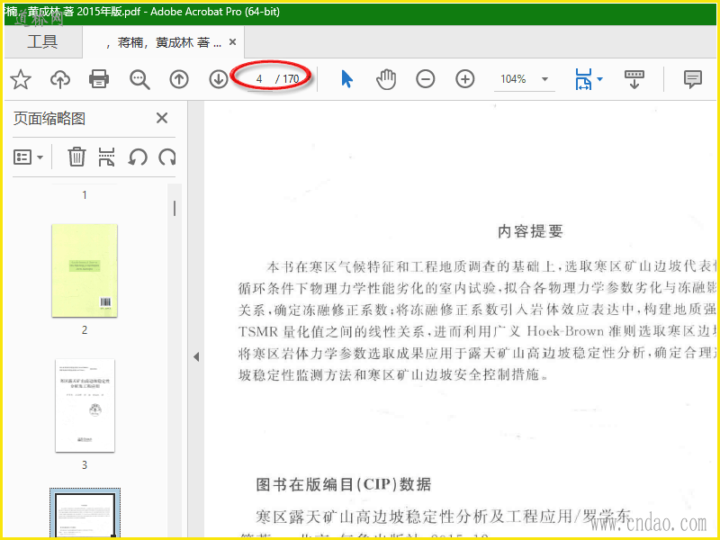Zoom in with the plus button
The height and width of the screenshot is (540, 720).
point(464,79)
